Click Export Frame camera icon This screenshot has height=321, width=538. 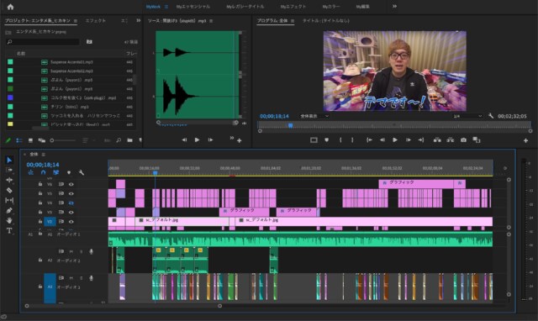click(463, 140)
